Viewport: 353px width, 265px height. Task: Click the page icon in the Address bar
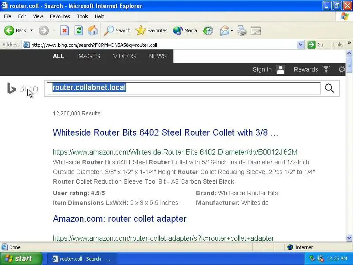(26, 45)
